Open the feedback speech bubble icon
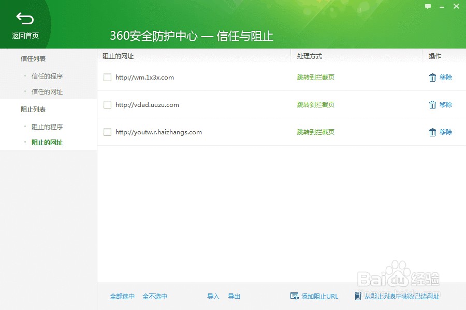466x310 pixels. [428, 6]
